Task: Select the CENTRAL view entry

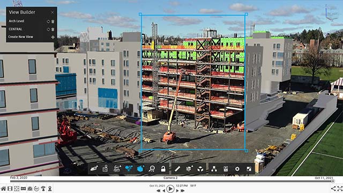Action: 16,29
